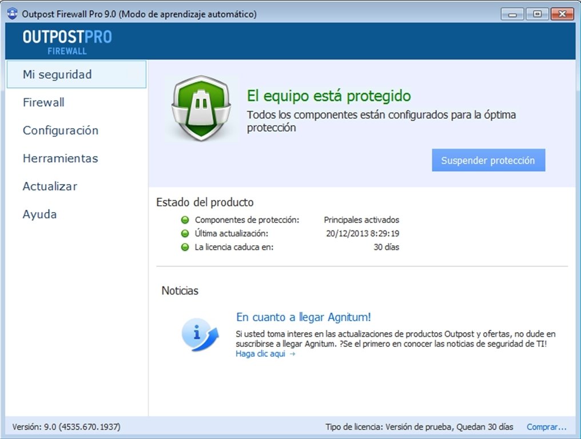The height and width of the screenshot is (439, 581).
Task: Open Herramientas from the sidebar
Action: coord(61,158)
